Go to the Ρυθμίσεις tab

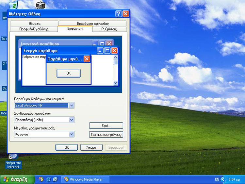pyautogui.click(x=109, y=29)
